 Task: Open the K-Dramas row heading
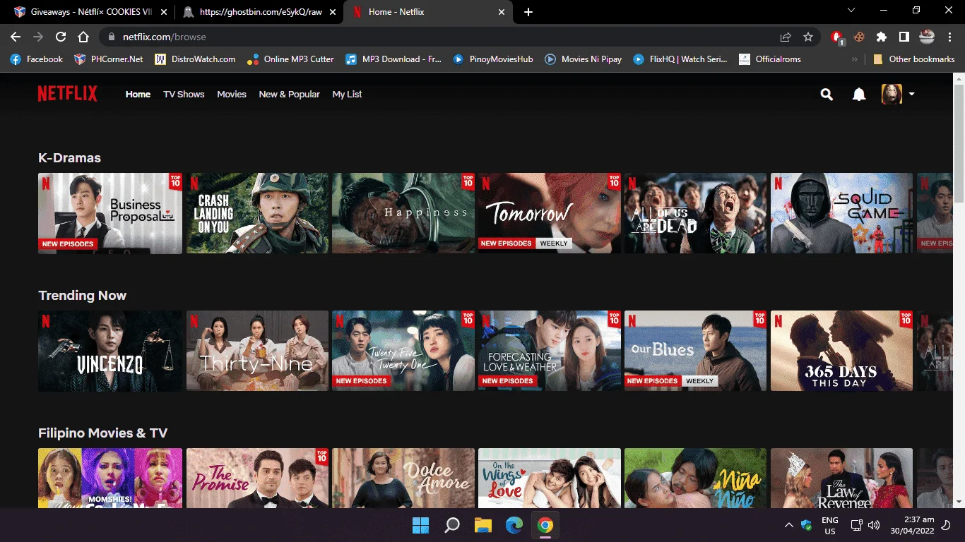(69, 158)
